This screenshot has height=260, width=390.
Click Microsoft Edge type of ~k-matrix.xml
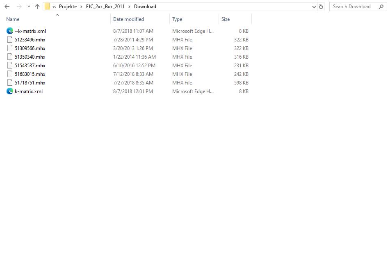193,31
